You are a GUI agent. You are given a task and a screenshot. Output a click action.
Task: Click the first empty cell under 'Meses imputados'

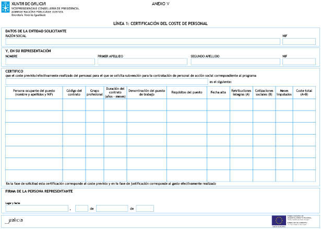[x=284, y=105]
